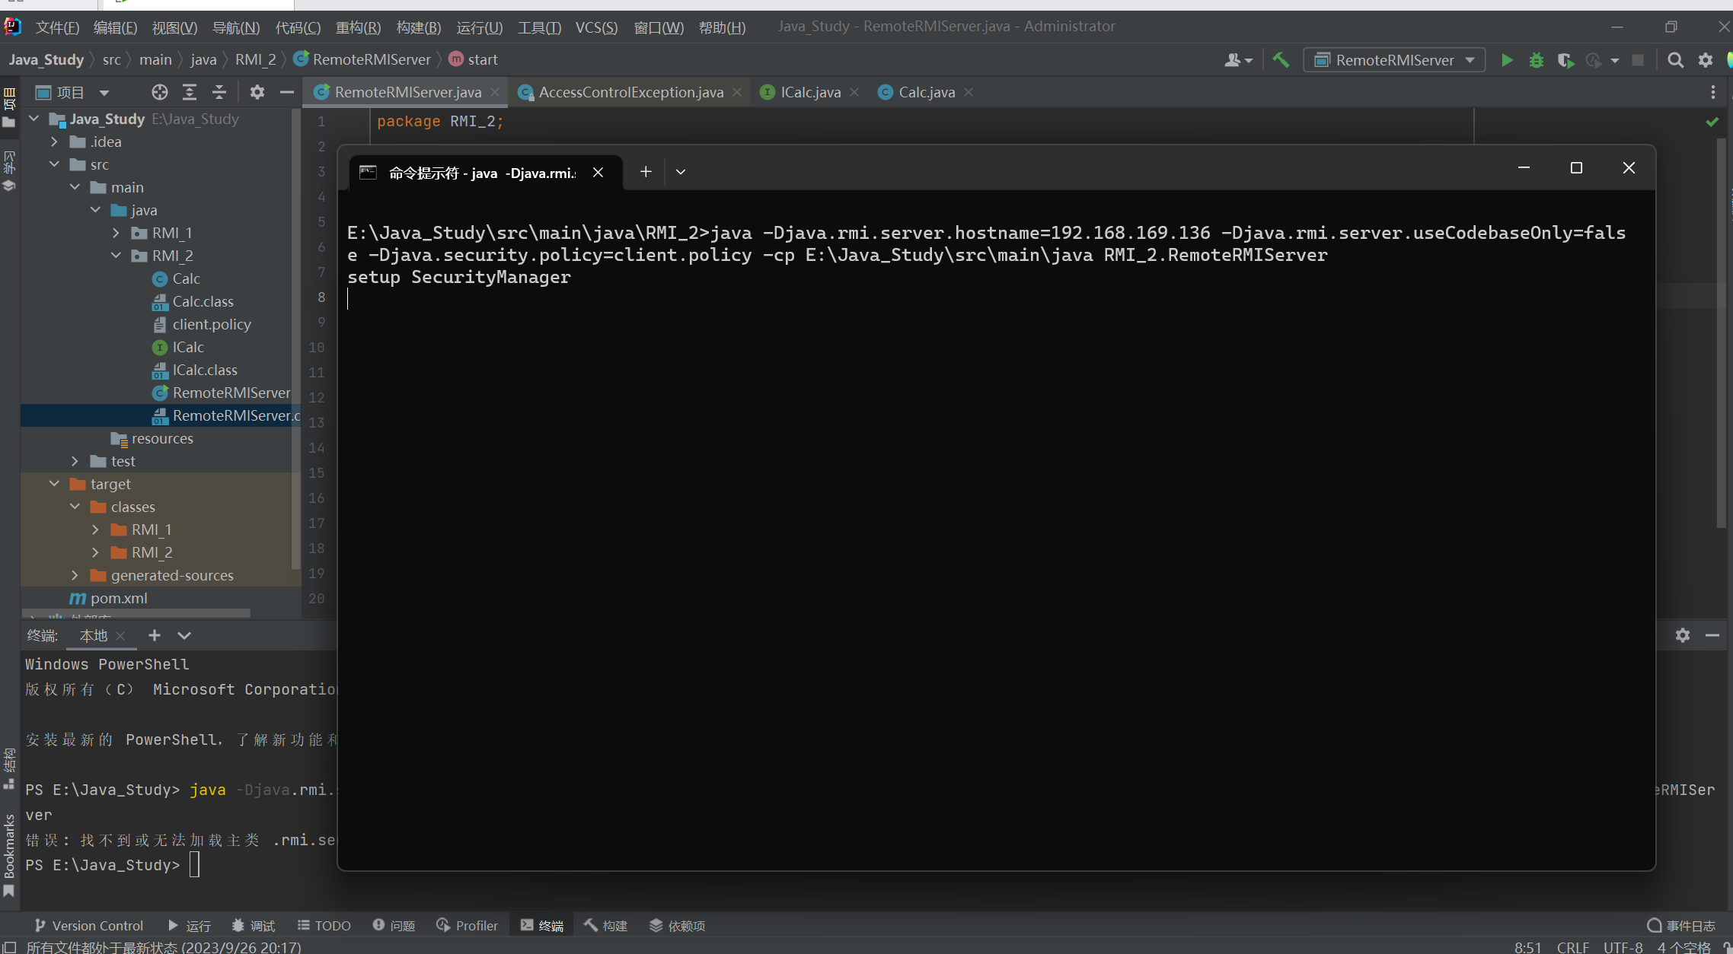Open the search everywhere magnifier
Image resolution: width=1733 pixels, height=954 pixels.
point(1676,60)
